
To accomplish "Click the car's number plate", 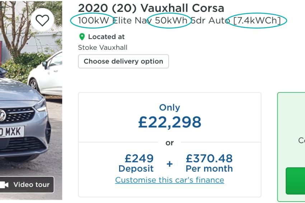I will point(11,132).
